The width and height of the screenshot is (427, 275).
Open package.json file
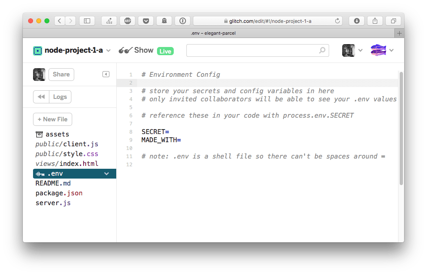[59, 193]
